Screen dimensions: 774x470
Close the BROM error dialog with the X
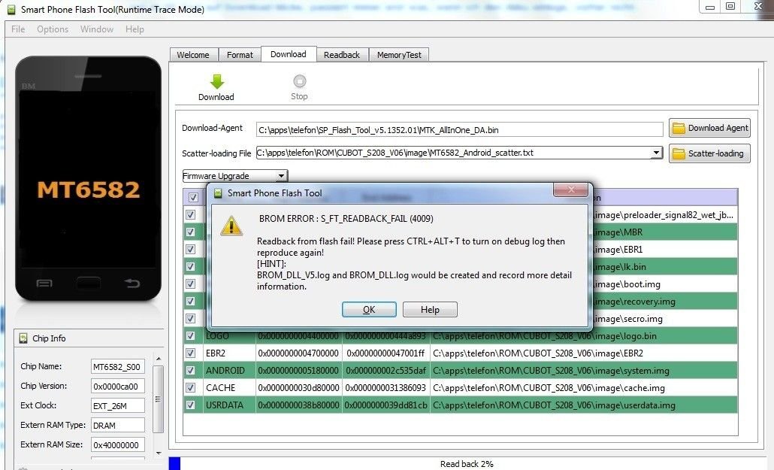pos(571,190)
